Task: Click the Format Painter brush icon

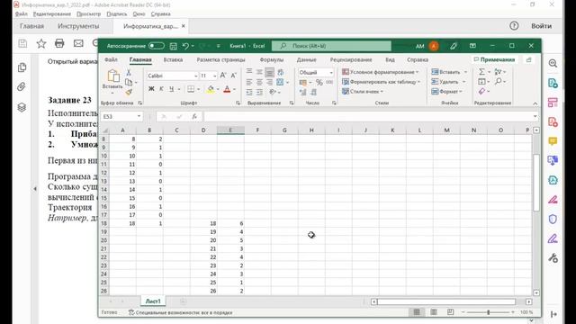Action: coord(129,92)
